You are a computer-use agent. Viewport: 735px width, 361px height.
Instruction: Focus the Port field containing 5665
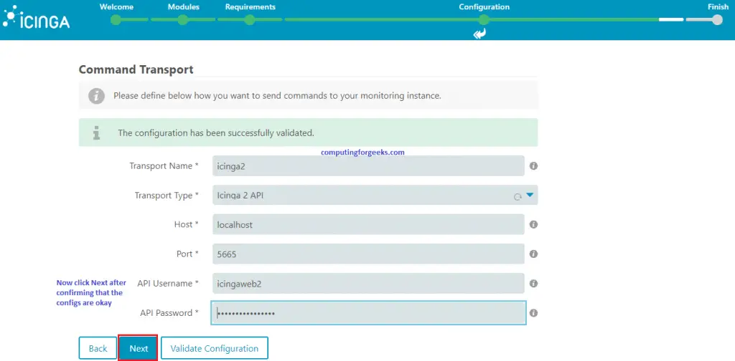368,254
